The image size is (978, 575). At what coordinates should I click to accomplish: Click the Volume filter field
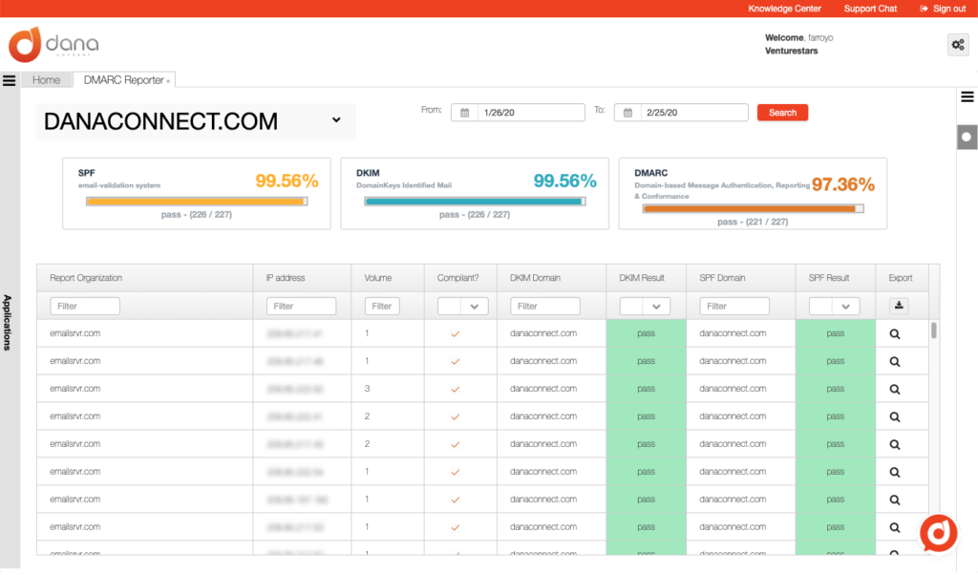coord(382,307)
